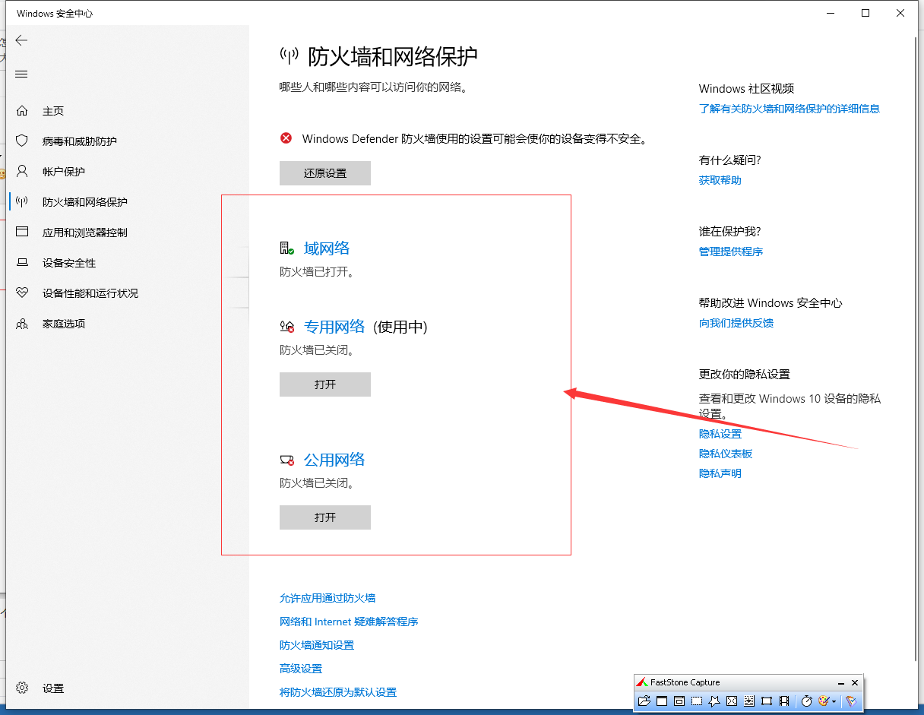Click the domain network building icon
The image size is (924, 715).
[286, 248]
